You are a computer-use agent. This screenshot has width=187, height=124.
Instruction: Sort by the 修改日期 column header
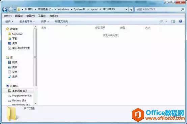click(100, 28)
